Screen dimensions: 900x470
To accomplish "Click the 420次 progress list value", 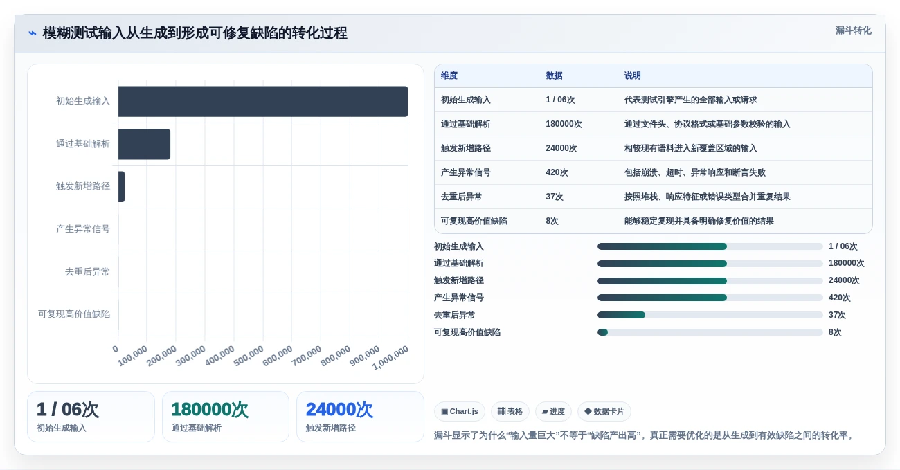I will click(x=840, y=298).
